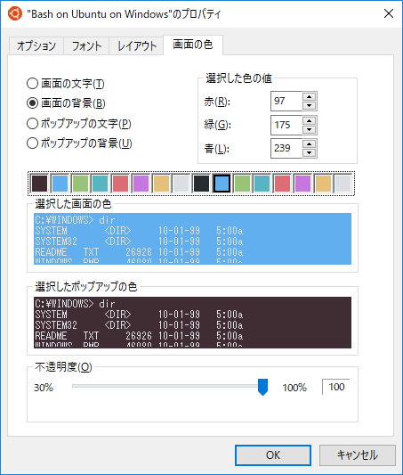The image size is (403, 475).
Task: Choose the first green swatch in the palette
Action: pyautogui.click(x=80, y=184)
